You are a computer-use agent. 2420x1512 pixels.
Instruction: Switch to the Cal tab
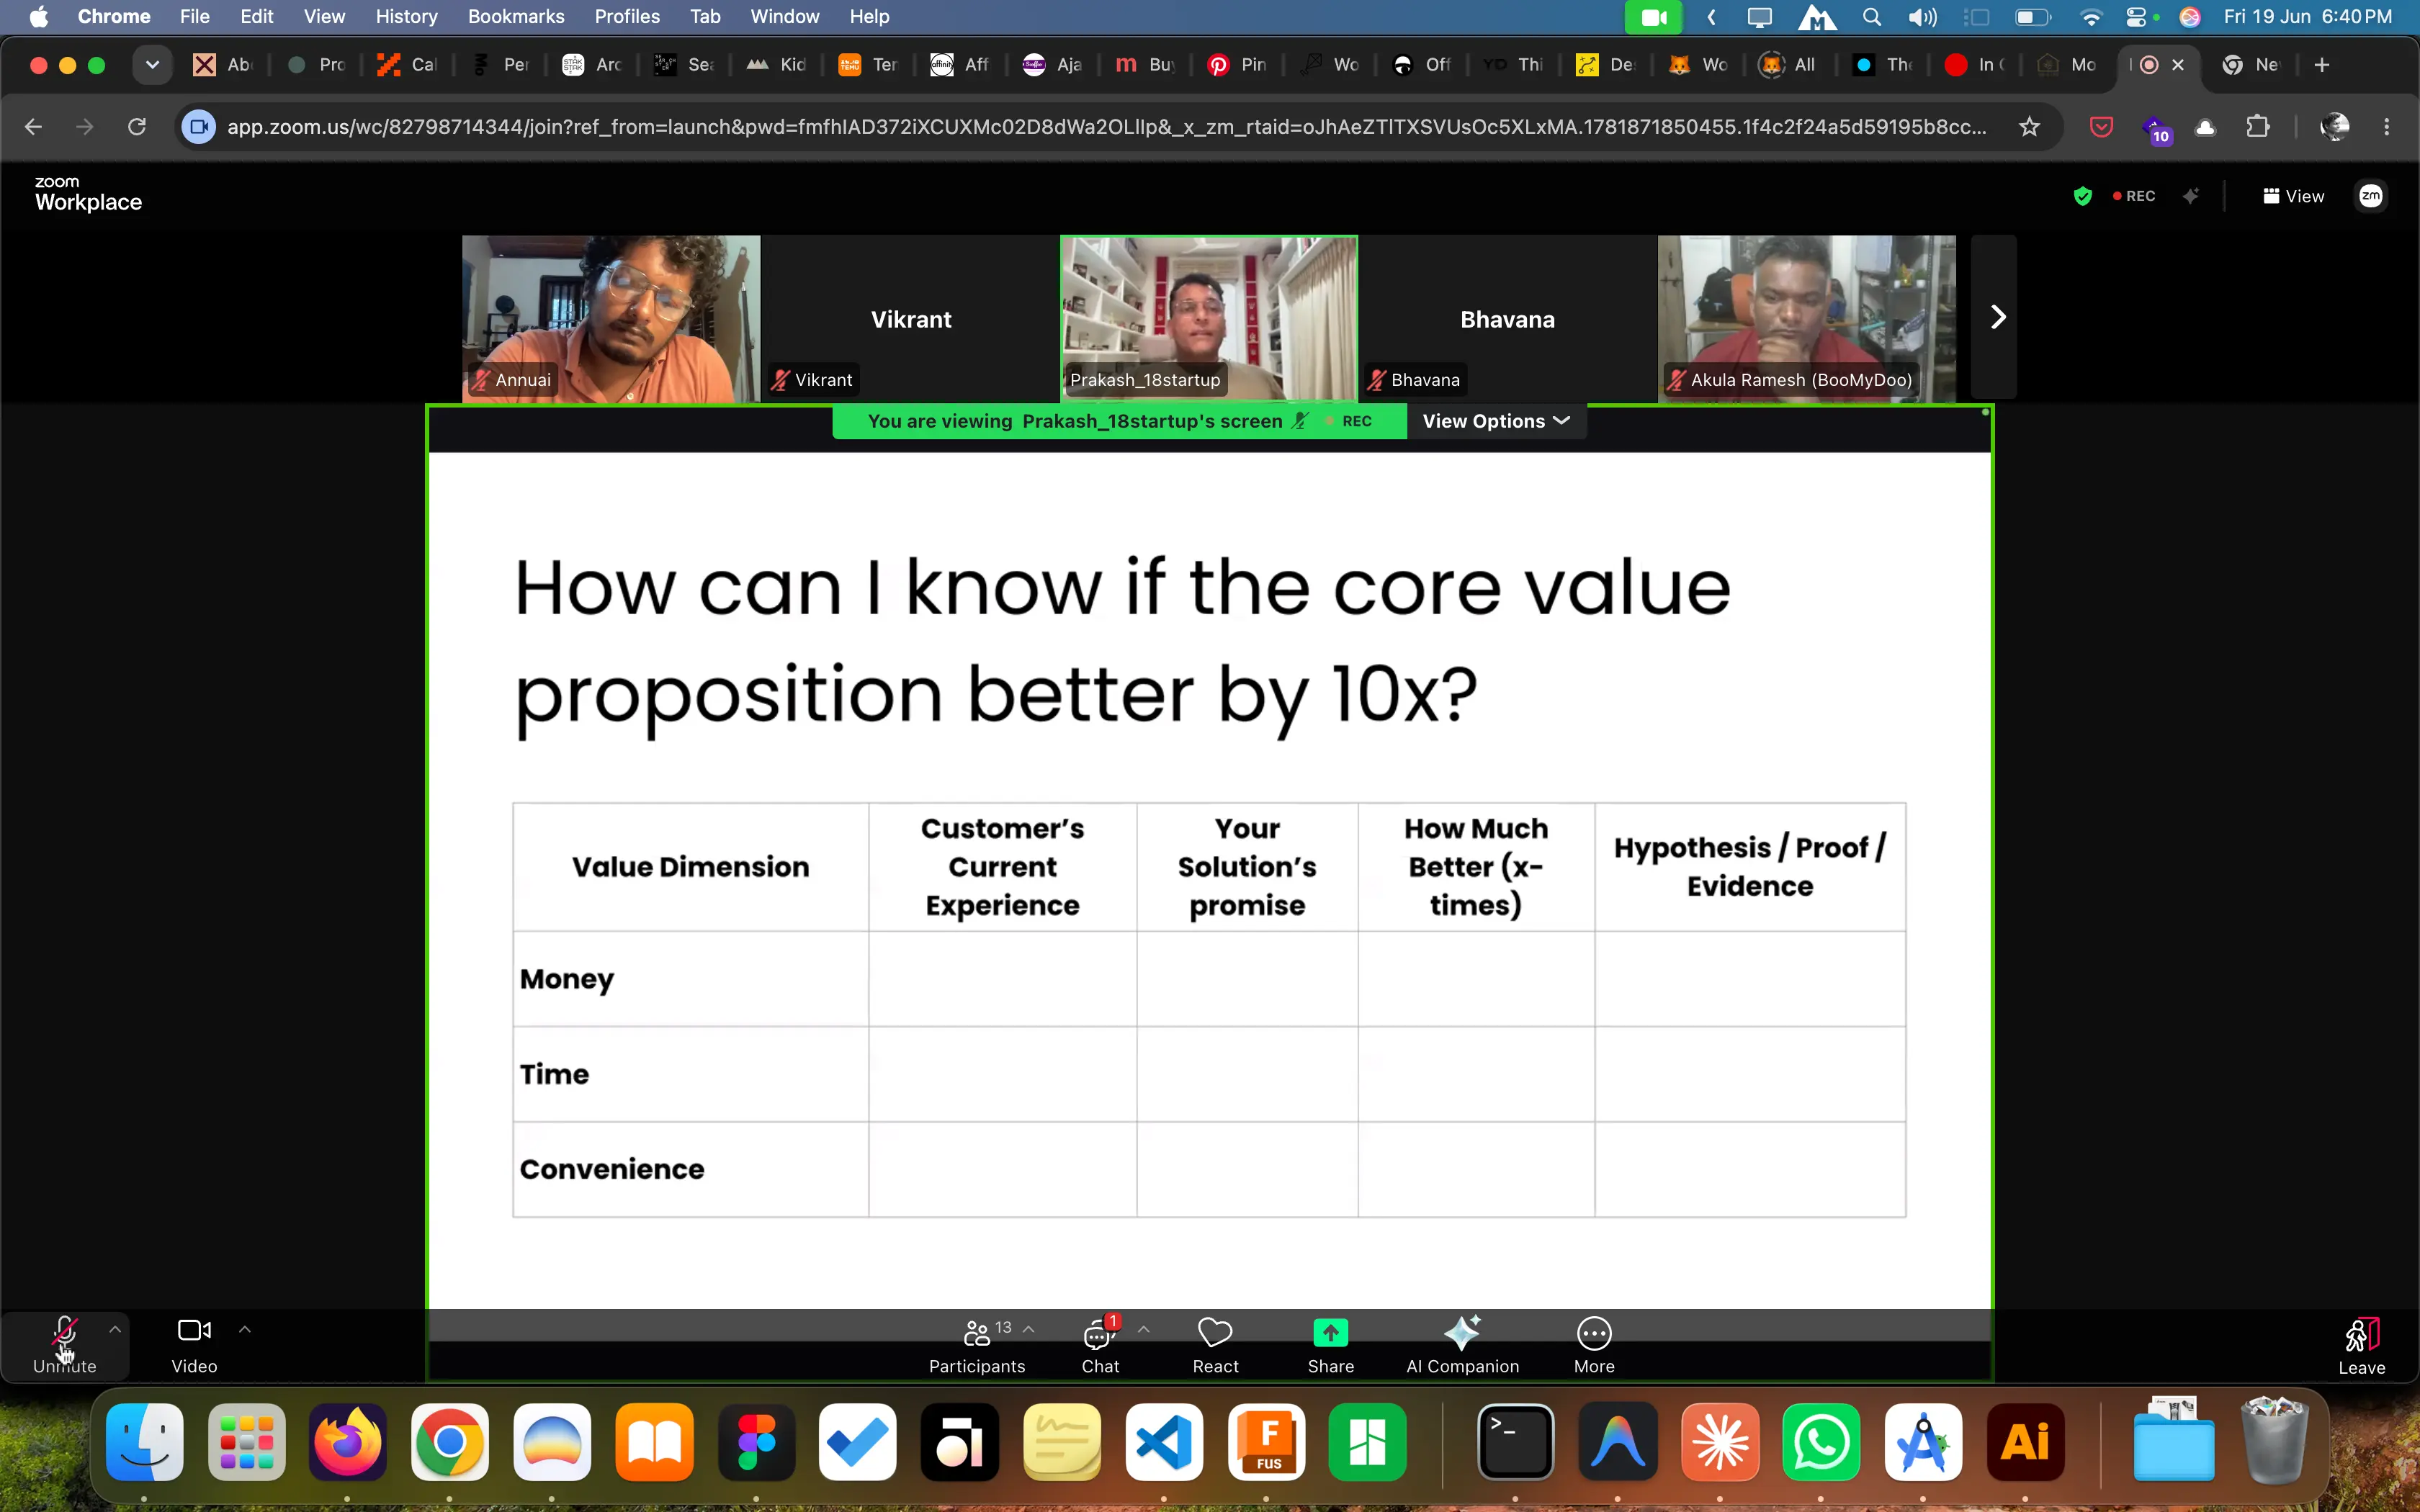click(408, 65)
